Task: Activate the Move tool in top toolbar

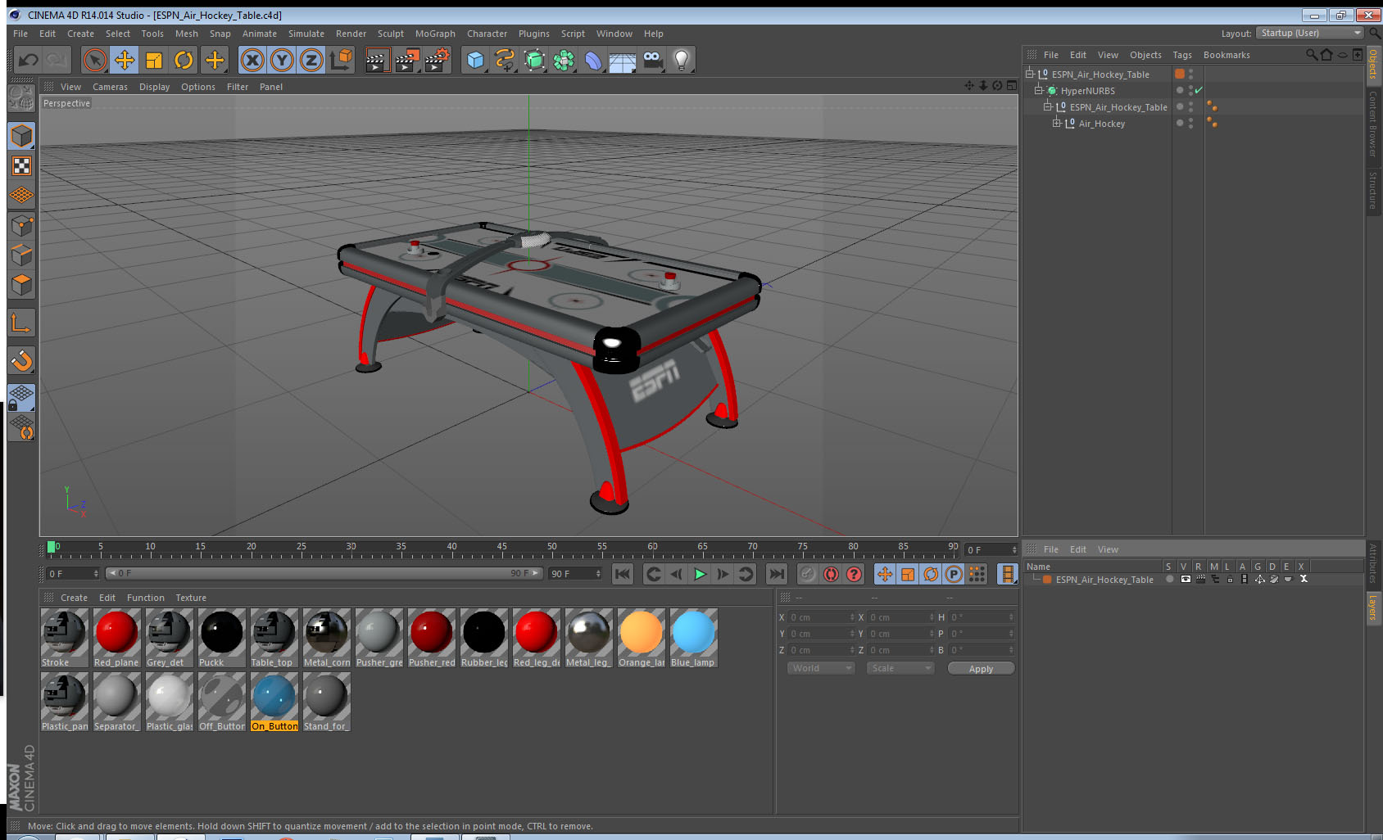Action: coord(125,60)
